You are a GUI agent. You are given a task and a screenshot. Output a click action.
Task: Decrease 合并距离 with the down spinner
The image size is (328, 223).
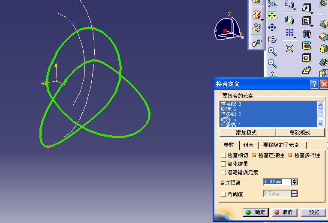[x=294, y=184]
